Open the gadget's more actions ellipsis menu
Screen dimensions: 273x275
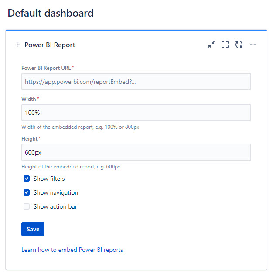point(253,45)
